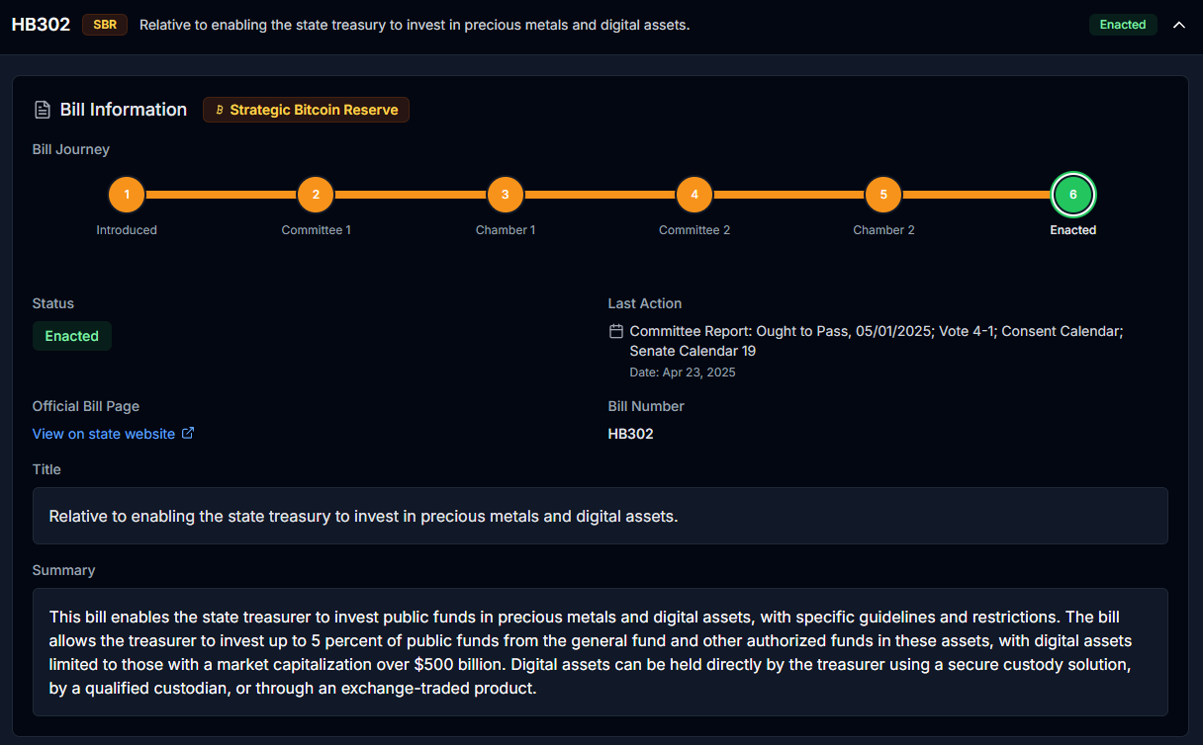This screenshot has height=745, width=1203.
Task: Click the Bitcoin symbol in Strategic badge
Action: pyautogui.click(x=220, y=110)
